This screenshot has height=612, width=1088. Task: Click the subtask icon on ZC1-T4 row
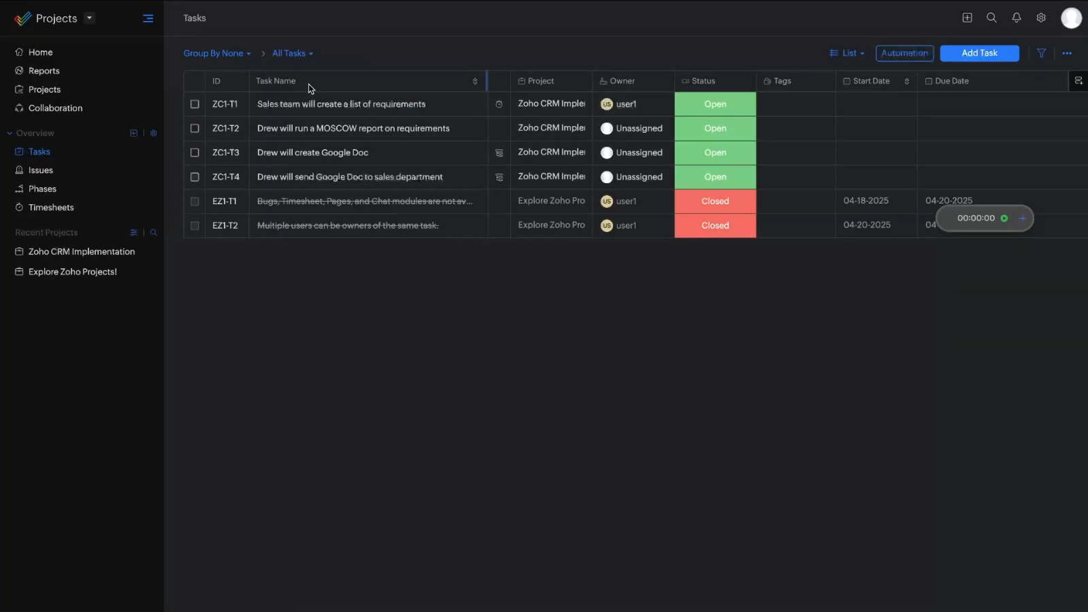point(499,177)
